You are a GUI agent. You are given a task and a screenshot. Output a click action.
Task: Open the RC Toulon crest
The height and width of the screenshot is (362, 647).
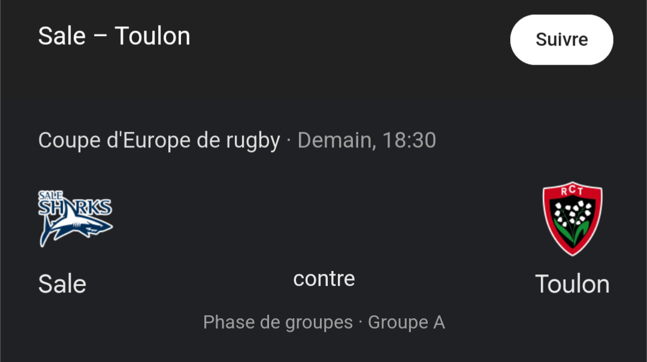pyautogui.click(x=572, y=219)
